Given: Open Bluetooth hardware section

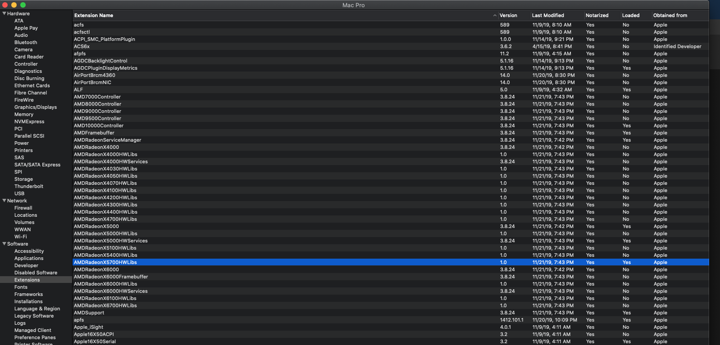Looking at the screenshot, I should coord(26,42).
